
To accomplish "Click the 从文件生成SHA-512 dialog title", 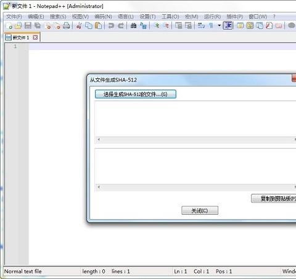I will pos(113,80).
